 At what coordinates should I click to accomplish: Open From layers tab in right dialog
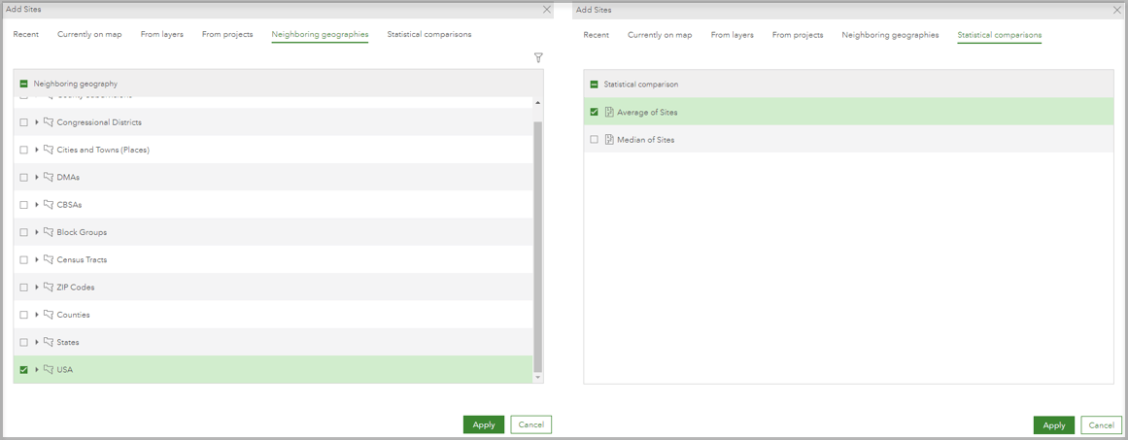[x=733, y=35]
